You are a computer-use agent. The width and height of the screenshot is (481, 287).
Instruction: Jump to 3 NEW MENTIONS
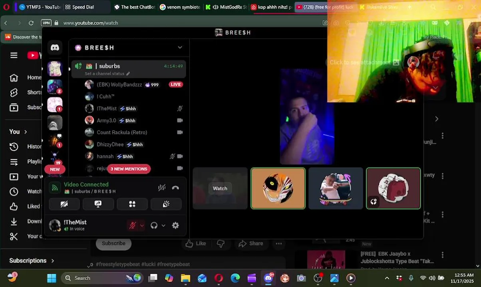click(x=129, y=169)
